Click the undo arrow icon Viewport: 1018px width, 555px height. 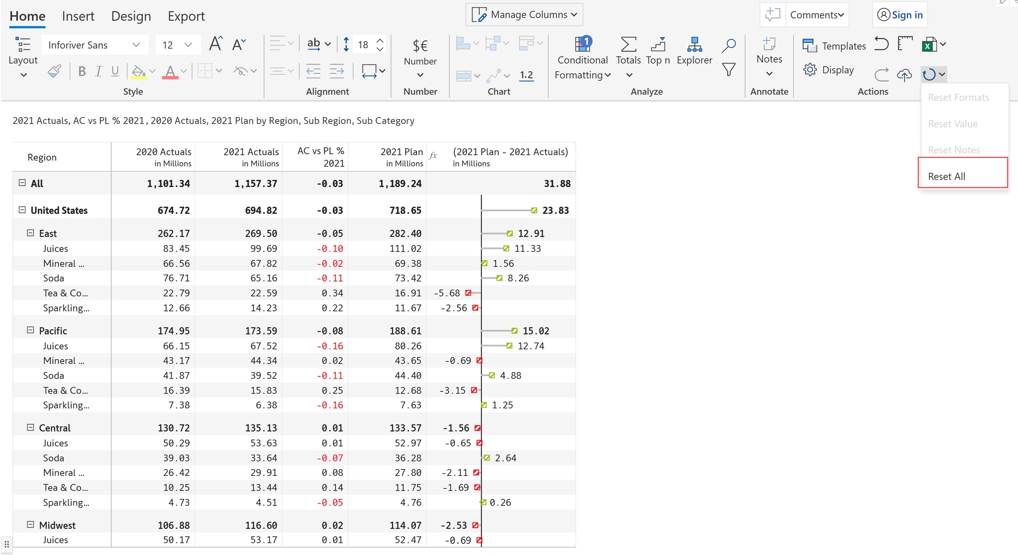tap(881, 44)
